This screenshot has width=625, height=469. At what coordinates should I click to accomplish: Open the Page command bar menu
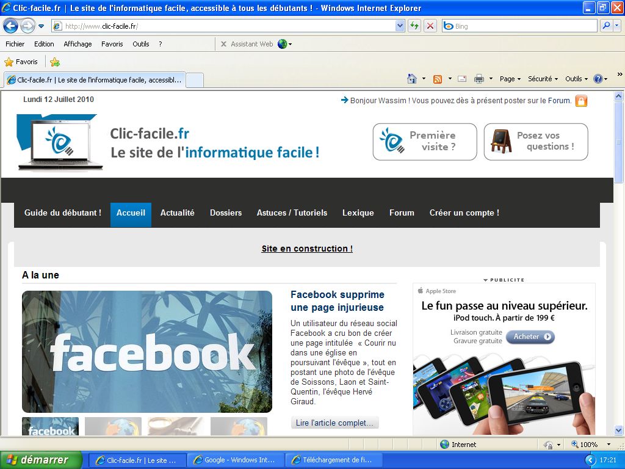[510, 79]
